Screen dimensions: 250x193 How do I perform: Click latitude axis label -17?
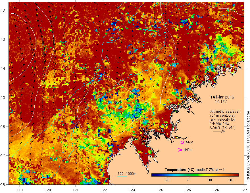pos(3,156)
